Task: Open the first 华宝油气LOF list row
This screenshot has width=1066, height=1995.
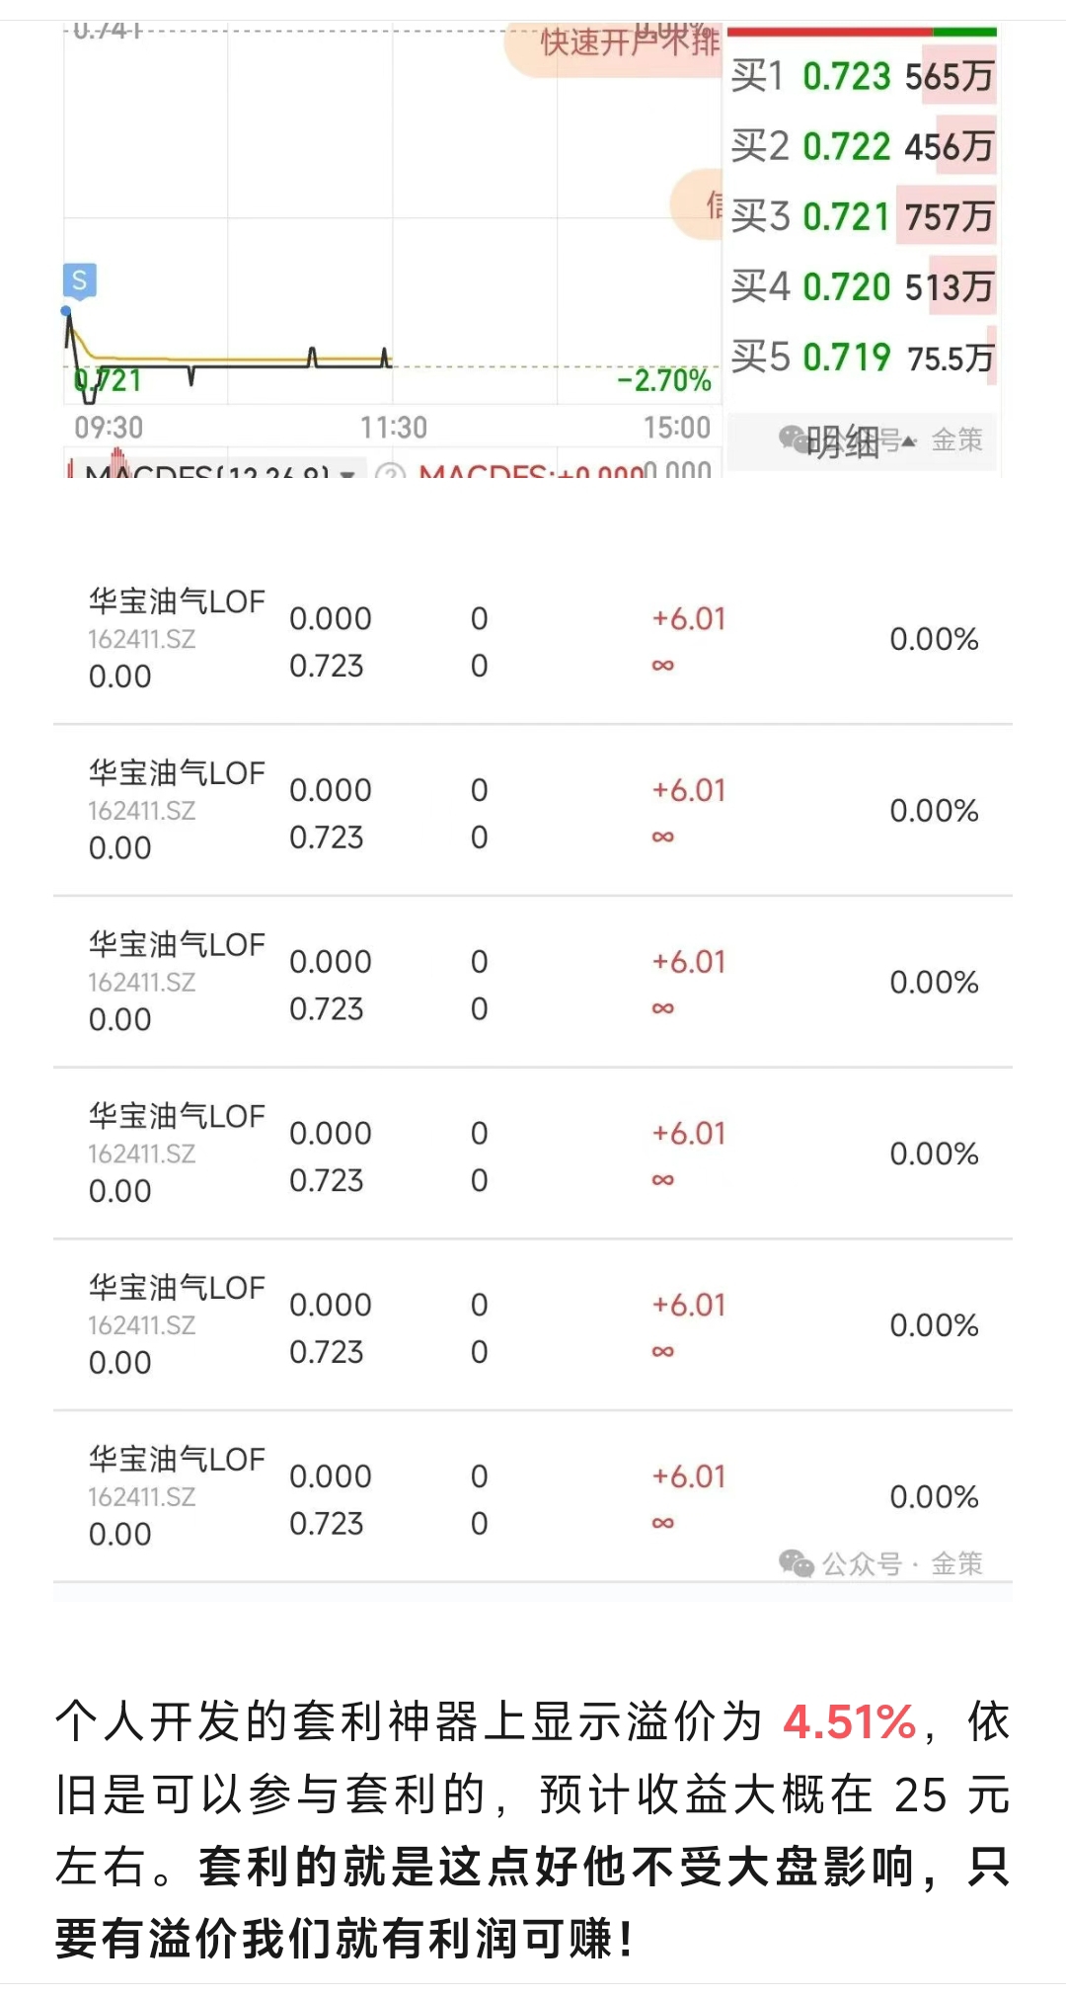Action: (533, 639)
